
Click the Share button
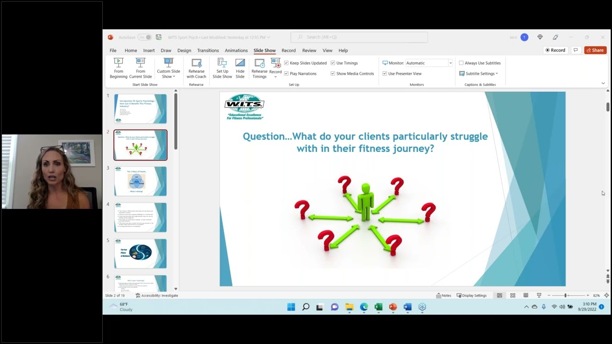(595, 50)
